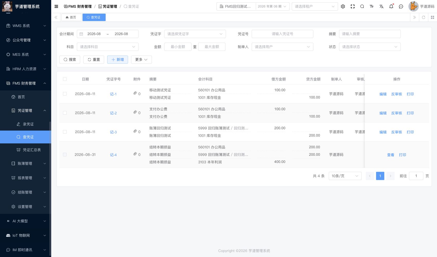Click the system logo rabbit image
This screenshot has width=437, height=257.
[x=7, y=6]
